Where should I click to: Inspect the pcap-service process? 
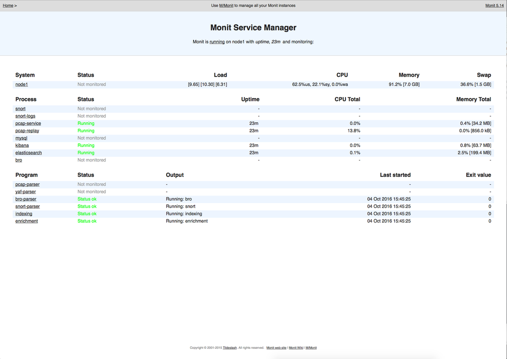[x=28, y=123]
